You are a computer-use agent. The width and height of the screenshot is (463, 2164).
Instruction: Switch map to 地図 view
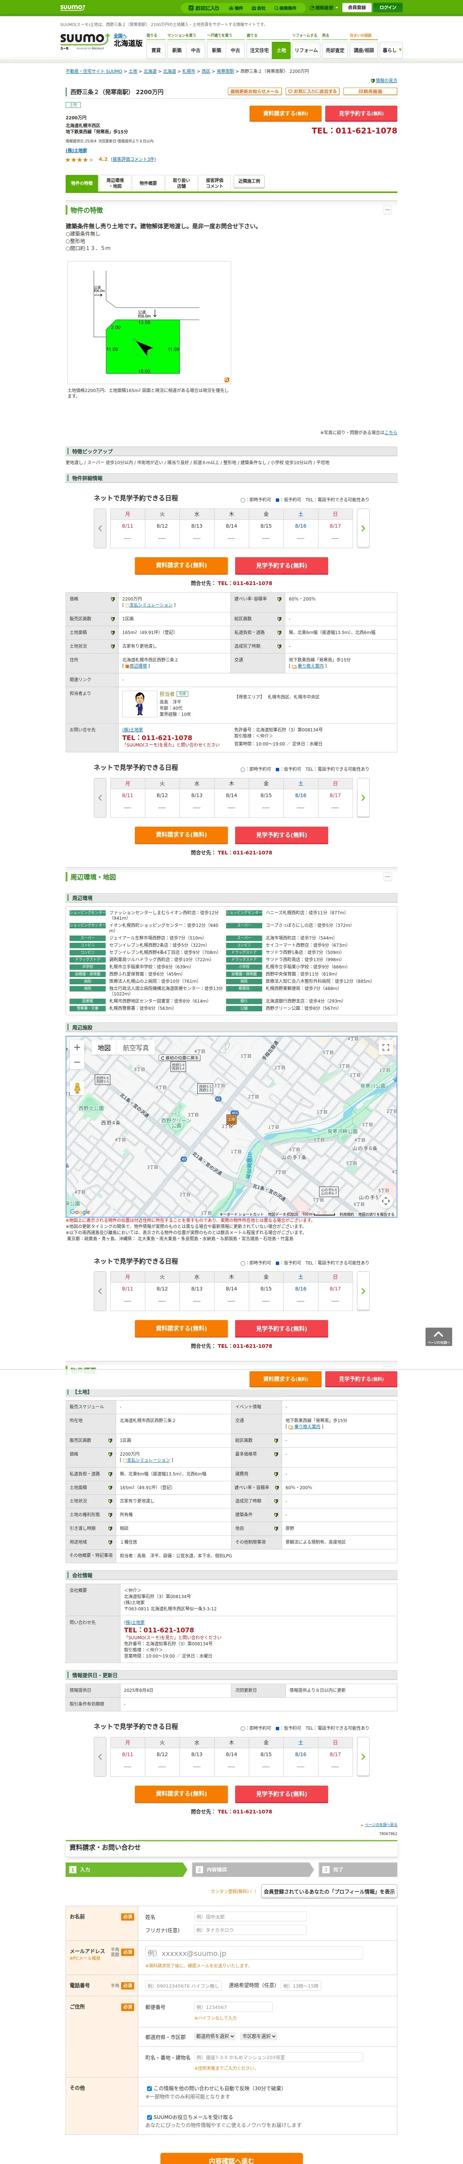point(104,1048)
